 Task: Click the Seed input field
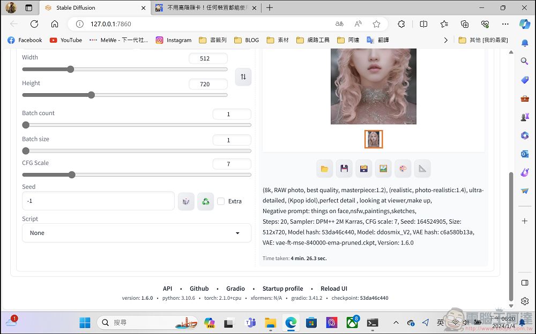coord(99,201)
